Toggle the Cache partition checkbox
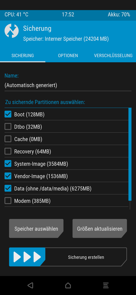 [8, 139]
